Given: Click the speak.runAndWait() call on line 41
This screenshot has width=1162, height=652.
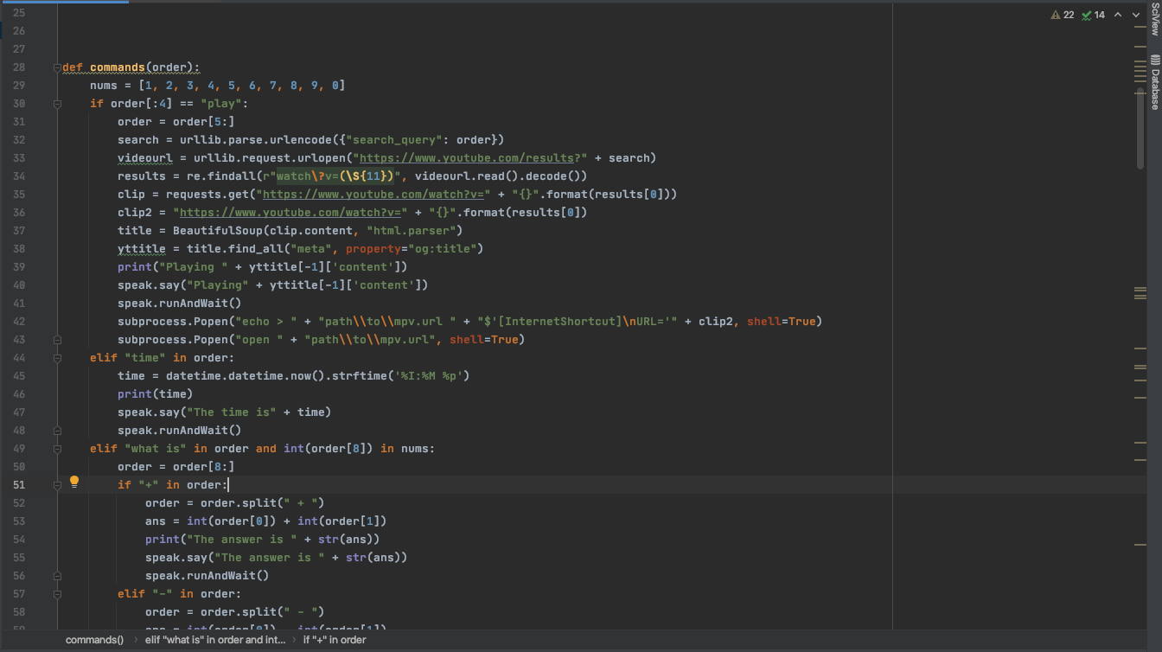Looking at the screenshot, I should click(180, 304).
